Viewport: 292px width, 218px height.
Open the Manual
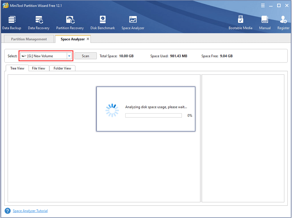pos(264,21)
